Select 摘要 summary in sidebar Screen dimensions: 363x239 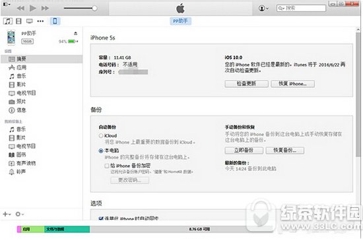click(41, 59)
